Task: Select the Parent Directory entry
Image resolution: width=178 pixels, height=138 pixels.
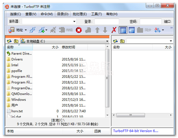Action: 19,53
